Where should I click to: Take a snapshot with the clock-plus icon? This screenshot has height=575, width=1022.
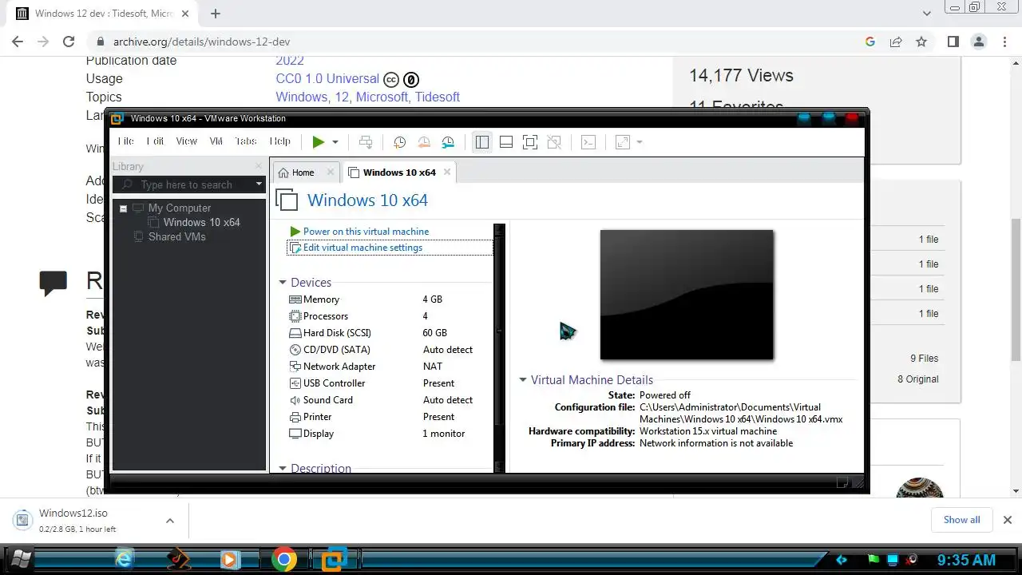tap(399, 142)
